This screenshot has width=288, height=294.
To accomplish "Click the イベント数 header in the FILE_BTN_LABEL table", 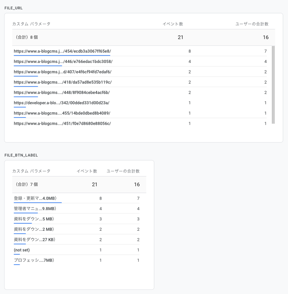I will [87, 171].
